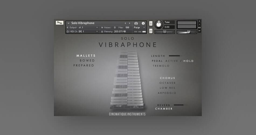Click the Voices count value 0
Image resolution: width=256 pixels, height=135 pixels.
click(x=115, y=28)
